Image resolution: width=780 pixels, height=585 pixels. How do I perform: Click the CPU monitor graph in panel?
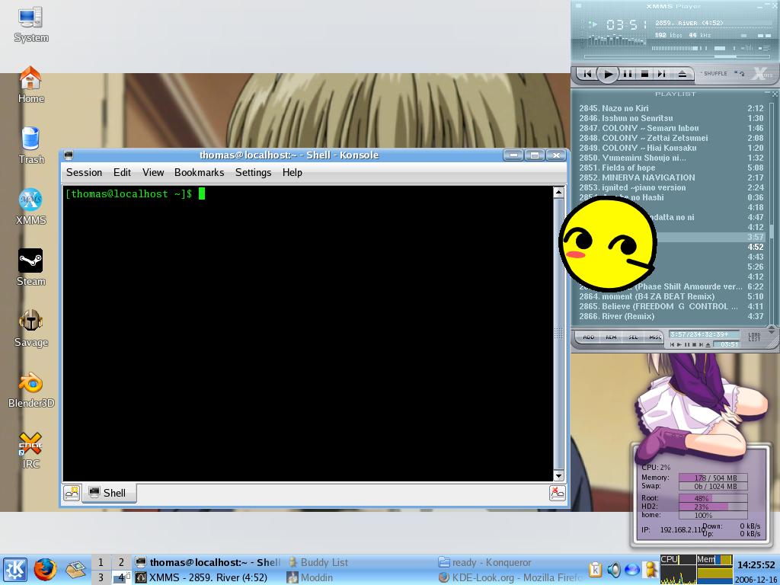click(677, 570)
